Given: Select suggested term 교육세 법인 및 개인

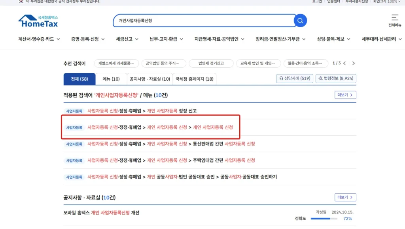Looking at the screenshot, I should coord(258,63).
